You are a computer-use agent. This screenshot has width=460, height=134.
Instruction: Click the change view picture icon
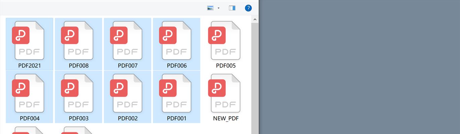pyautogui.click(x=211, y=8)
